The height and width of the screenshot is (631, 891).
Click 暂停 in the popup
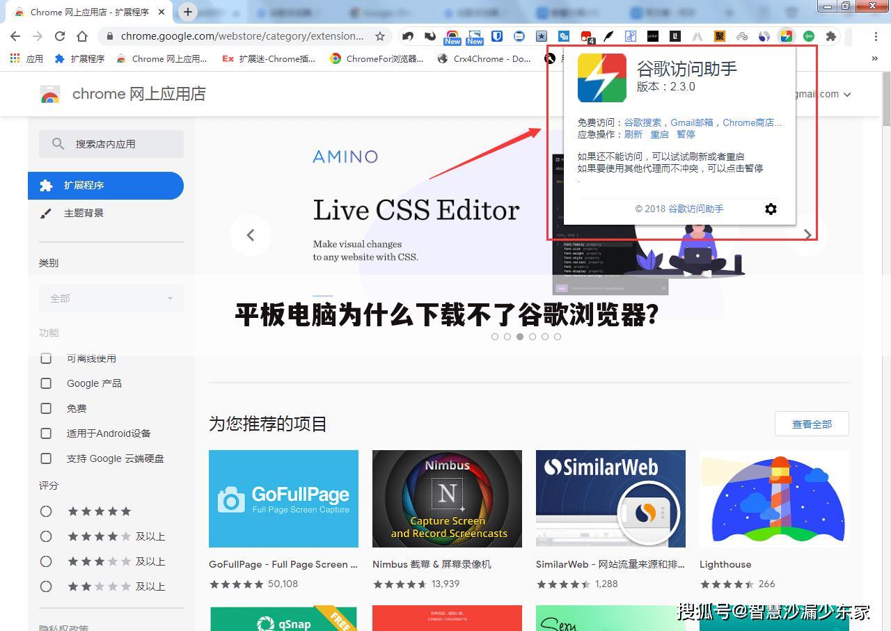pos(686,134)
